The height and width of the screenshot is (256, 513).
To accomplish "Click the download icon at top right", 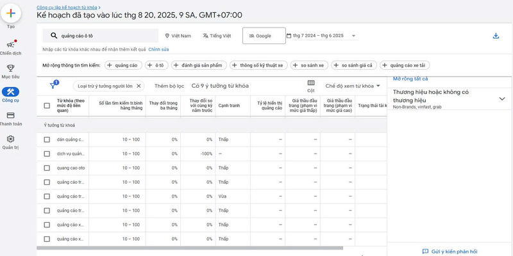I will pyautogui.click(x=496, y=36).
